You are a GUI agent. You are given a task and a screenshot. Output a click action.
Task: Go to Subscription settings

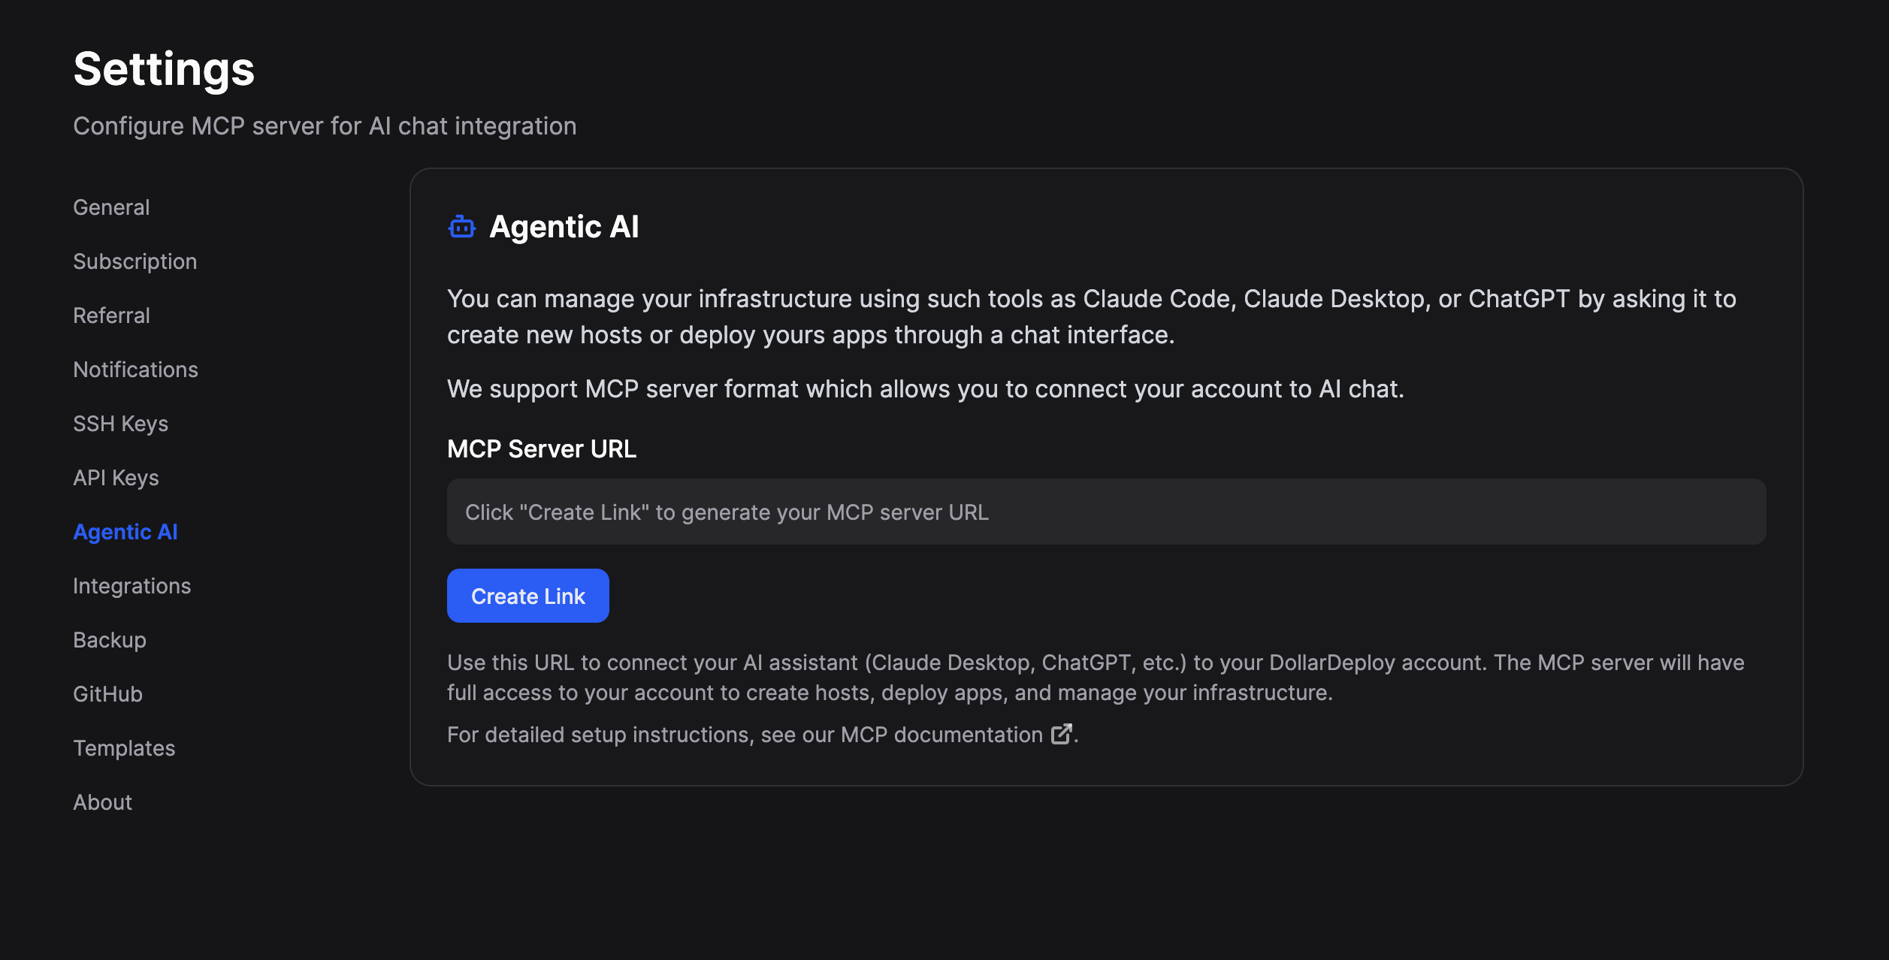pyautogui.click(x=134, y=261)
